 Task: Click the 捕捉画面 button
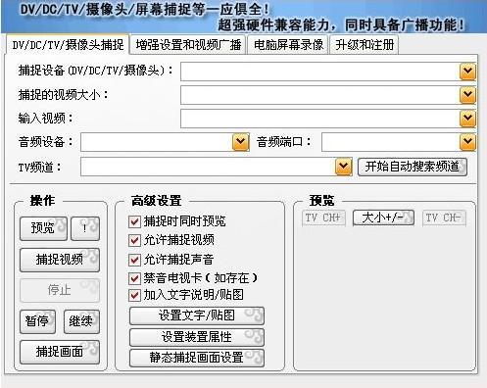[60, 352]
